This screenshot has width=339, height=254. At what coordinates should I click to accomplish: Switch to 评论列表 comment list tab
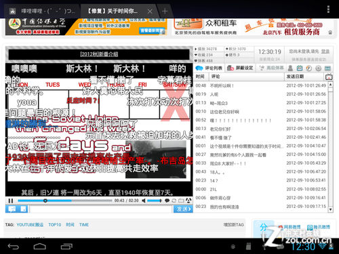209,68
